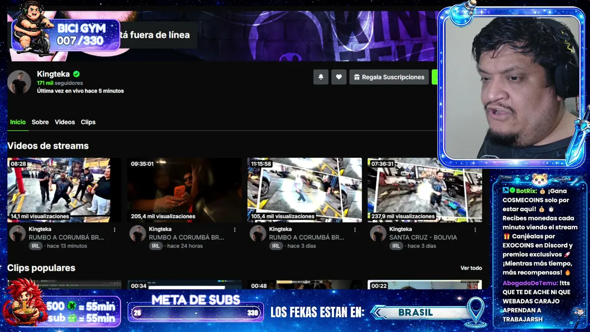Click the META DE SUBS progress bar
Image resolution: width=590 pixels, height=332 pixels.
196,313
